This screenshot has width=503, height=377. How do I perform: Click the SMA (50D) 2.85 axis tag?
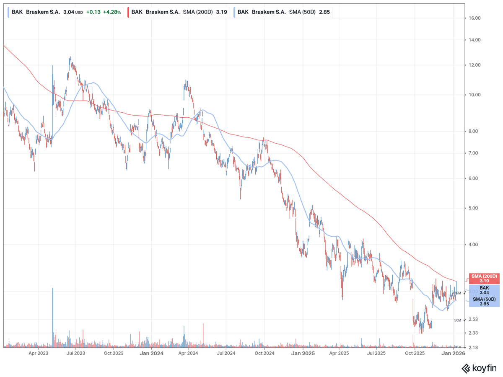pos(484,302)
